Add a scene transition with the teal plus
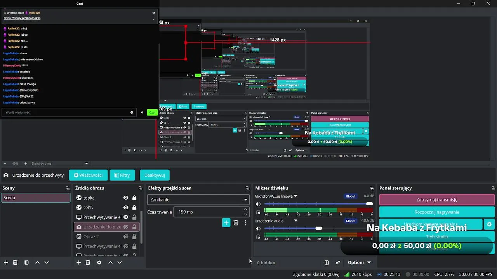Screen dimensions: 497x279 [226, 222]
